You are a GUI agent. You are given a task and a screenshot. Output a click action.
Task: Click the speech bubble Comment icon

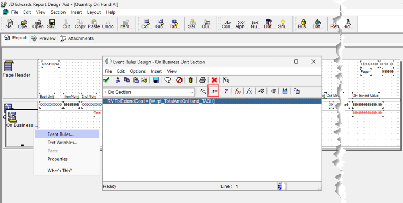(x=167, y=80)
